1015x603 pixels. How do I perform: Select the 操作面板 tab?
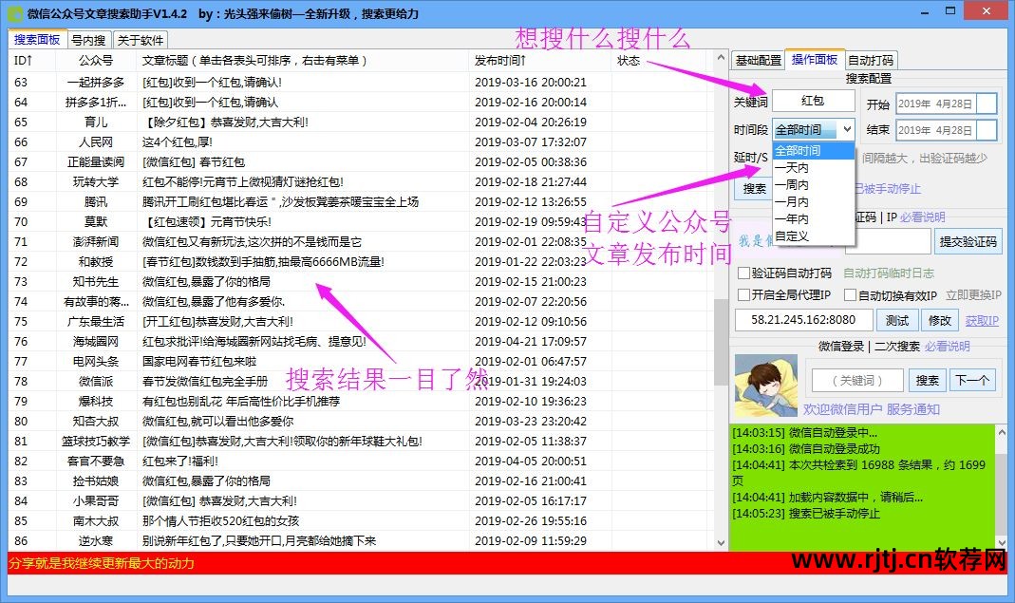(x=815, y=59)
